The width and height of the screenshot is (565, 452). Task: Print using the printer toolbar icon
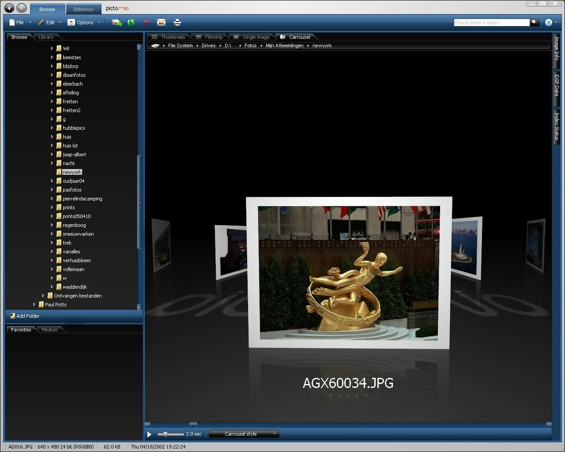pyautogui.click(x=177, y=23)
